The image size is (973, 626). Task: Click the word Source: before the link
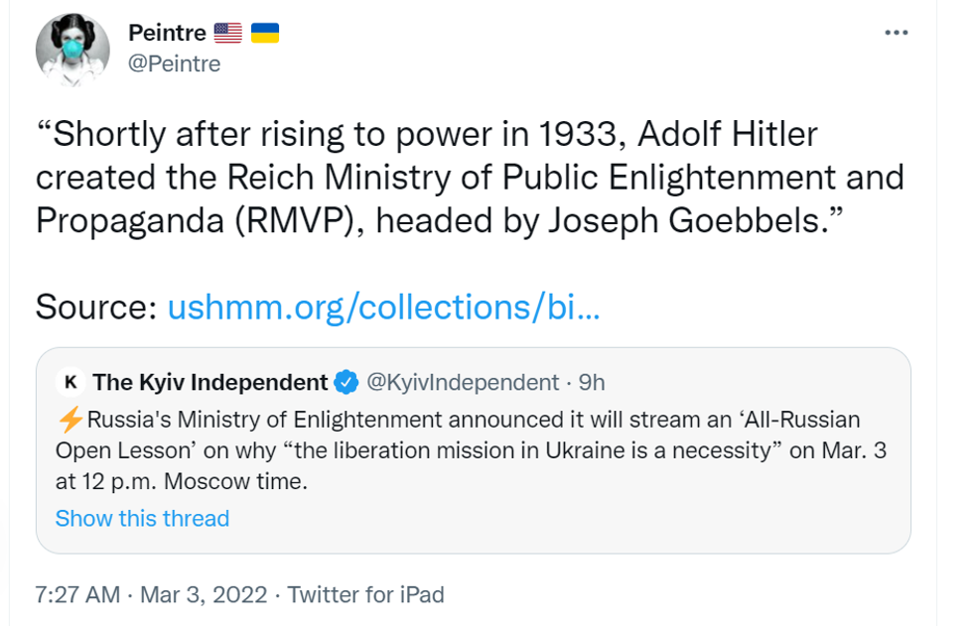pyautogui.click(x=96, y=308)
